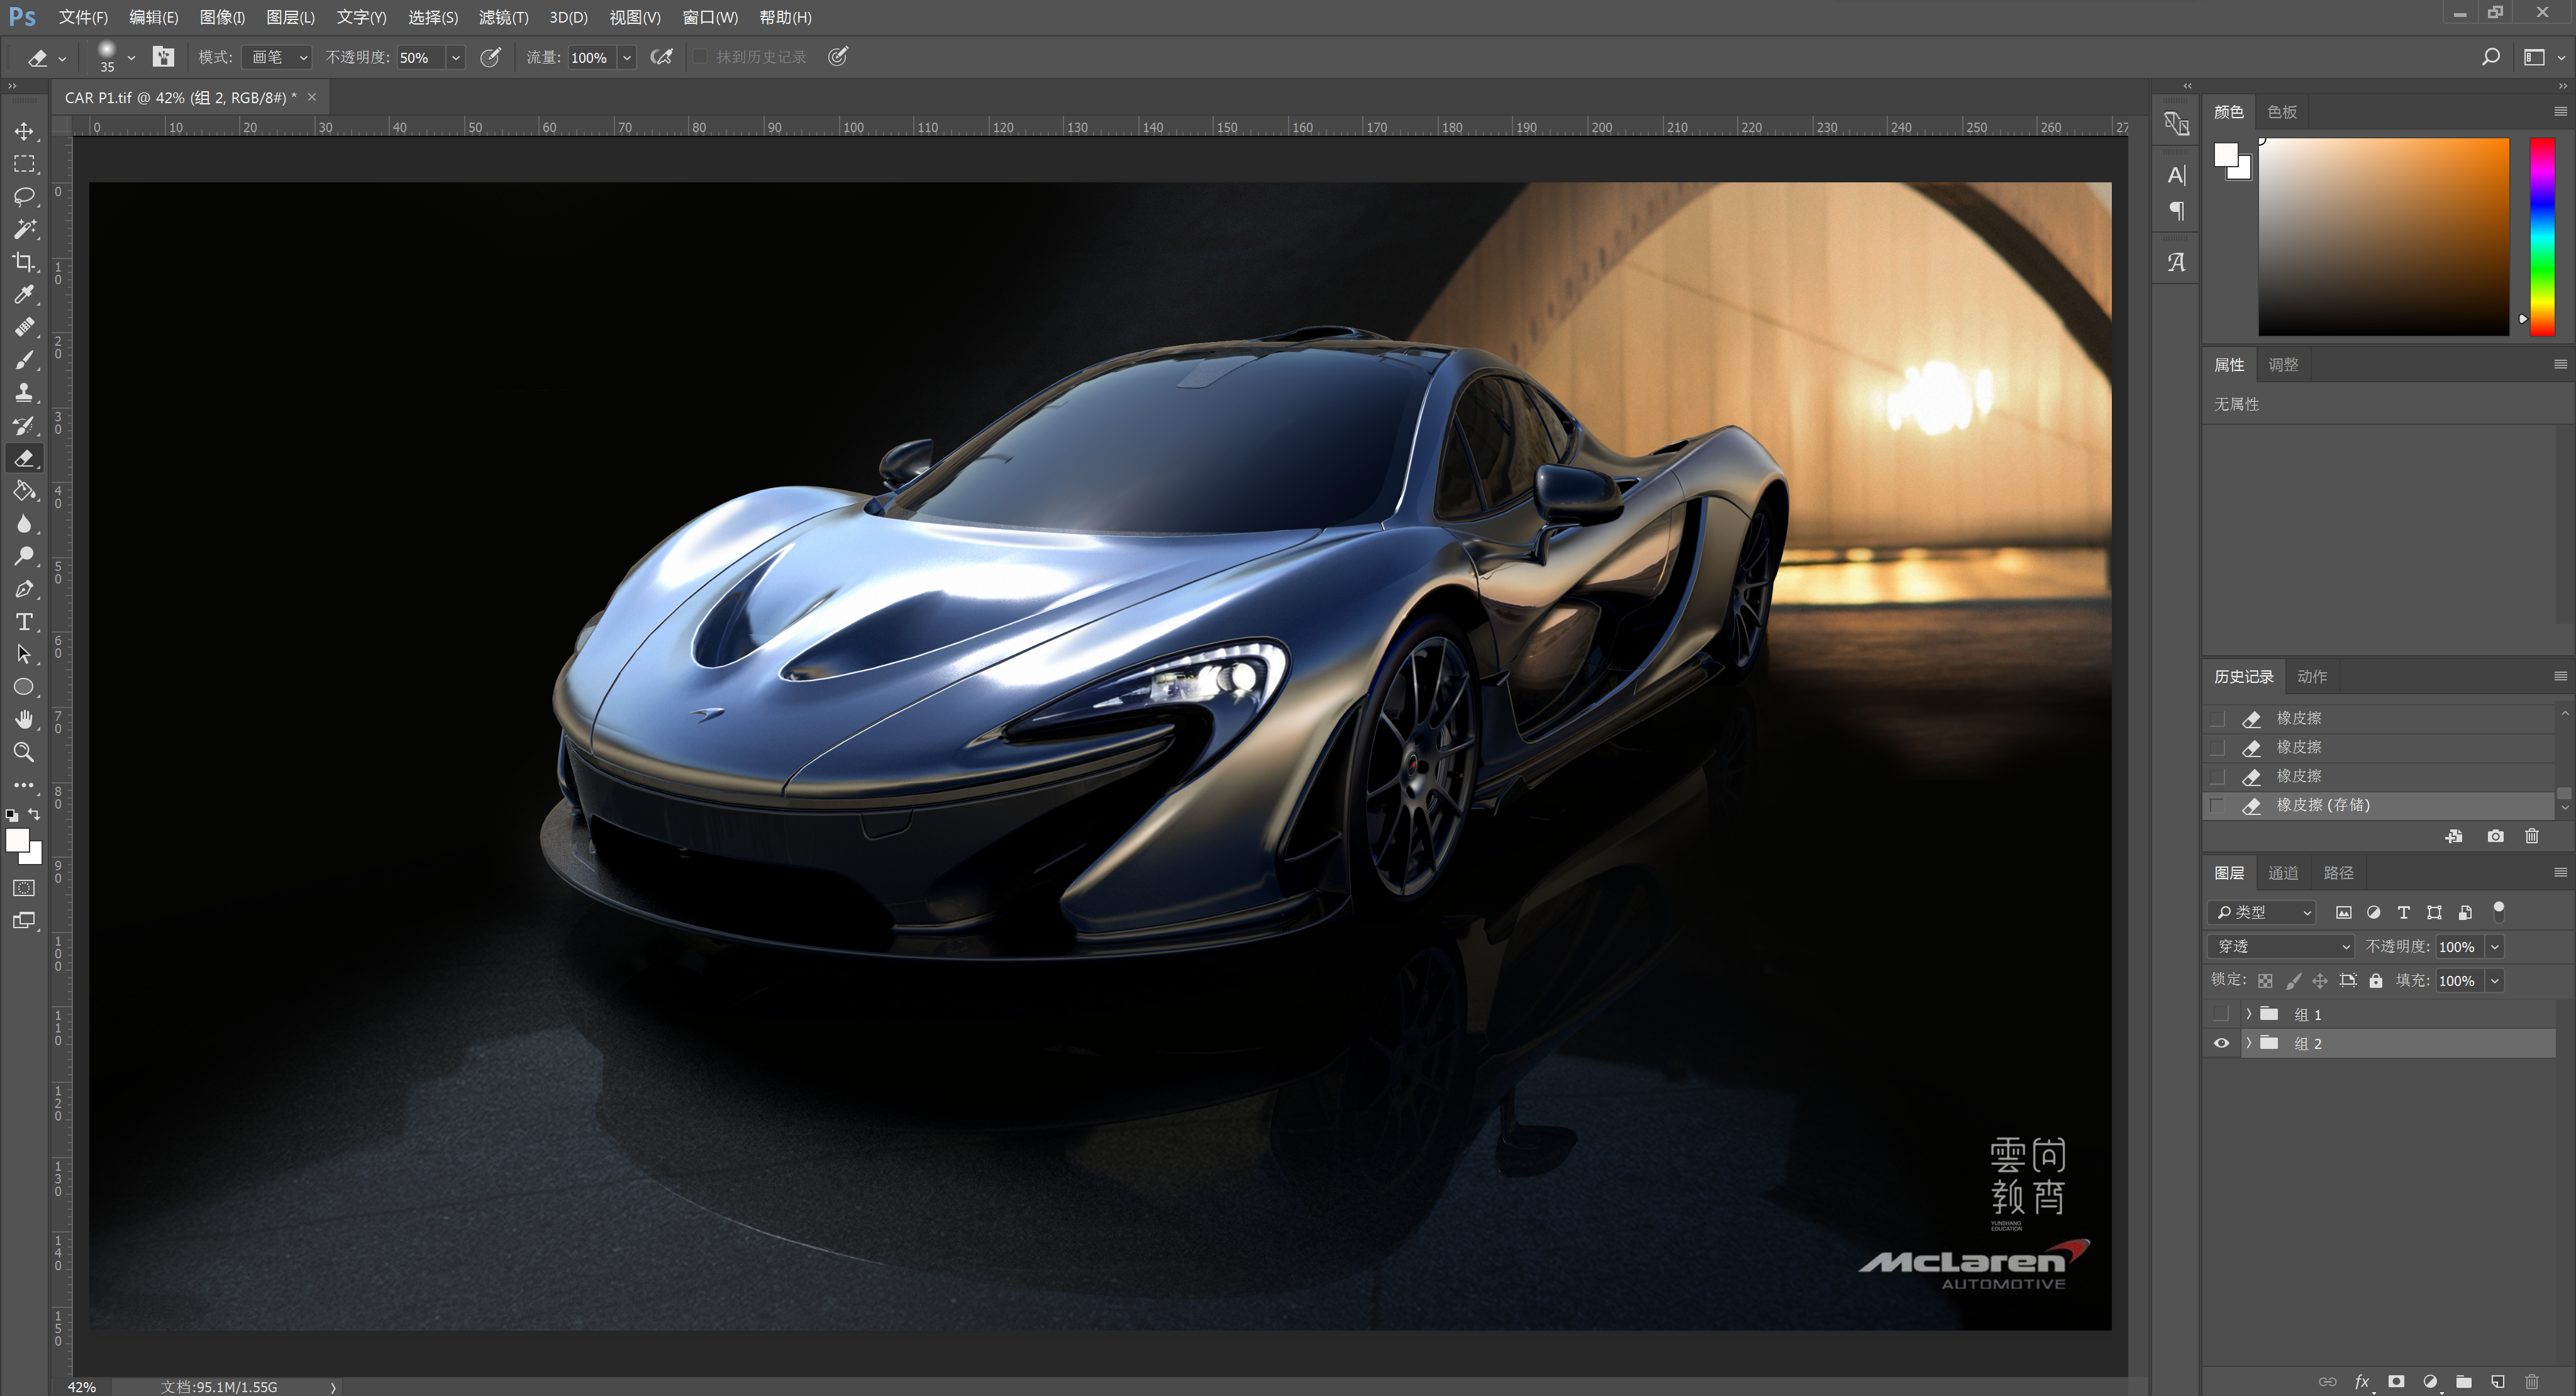Viewport: 2576px width, 1396px height.
Task: Select the Move tool
Action: (24, 131)
